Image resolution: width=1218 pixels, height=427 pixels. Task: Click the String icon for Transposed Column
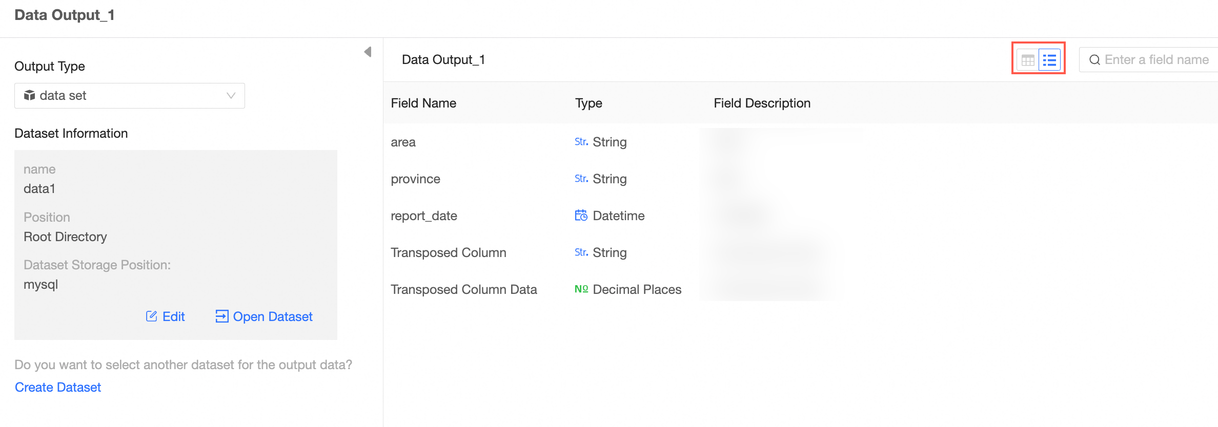pos(581,252)
